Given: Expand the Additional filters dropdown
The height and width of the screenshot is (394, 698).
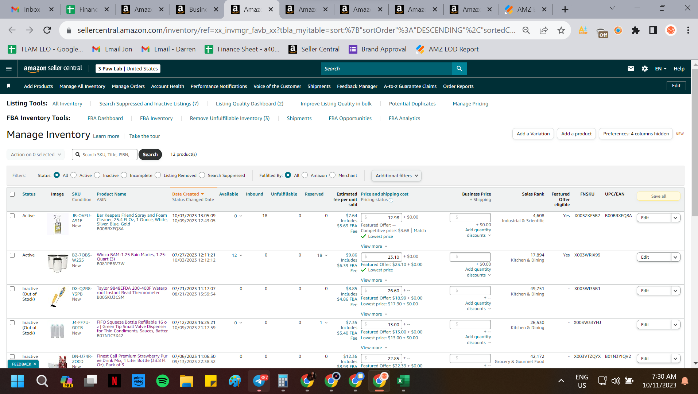Looking at the screenshot, I should click(x=396, y=175).
